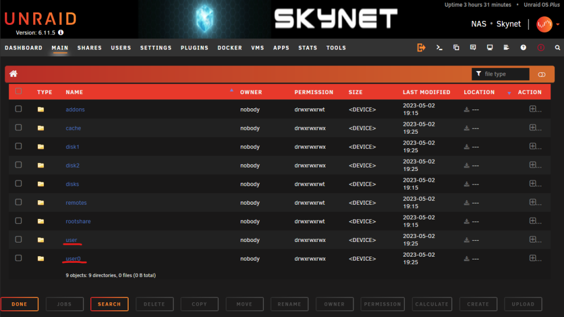Click the version info icon near 6.11.5

click(61, 32)
